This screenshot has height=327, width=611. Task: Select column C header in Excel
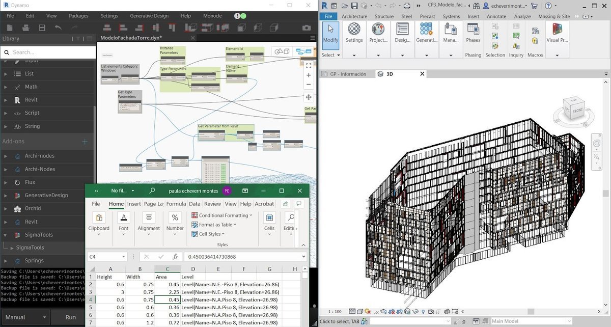tap(168, 269)
